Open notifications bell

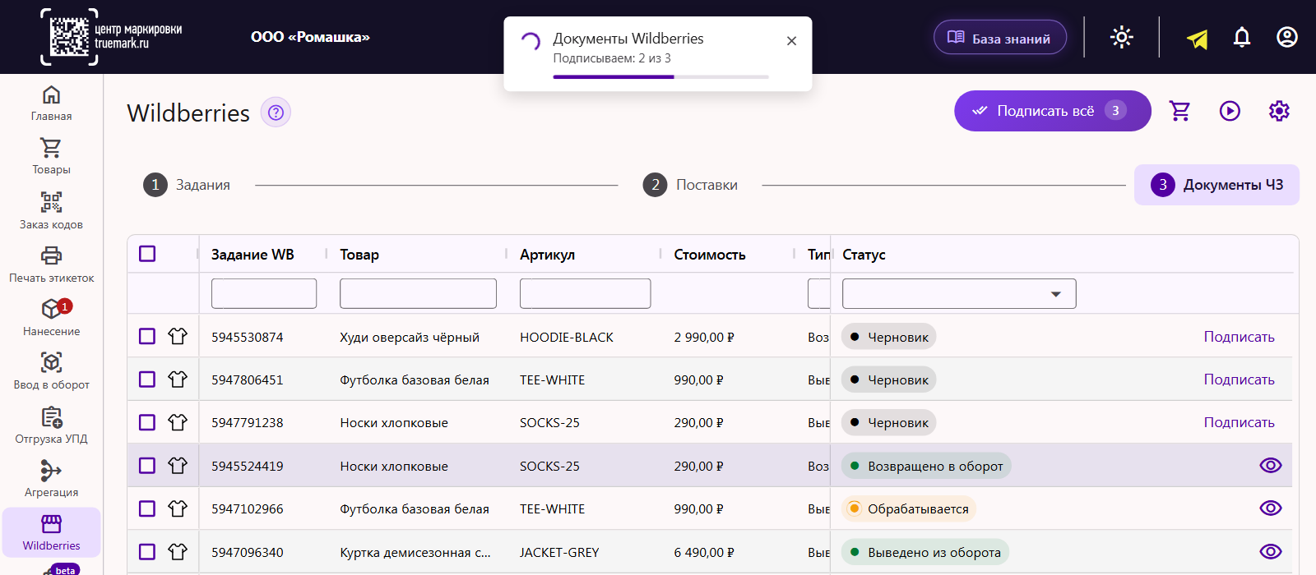1242,37
